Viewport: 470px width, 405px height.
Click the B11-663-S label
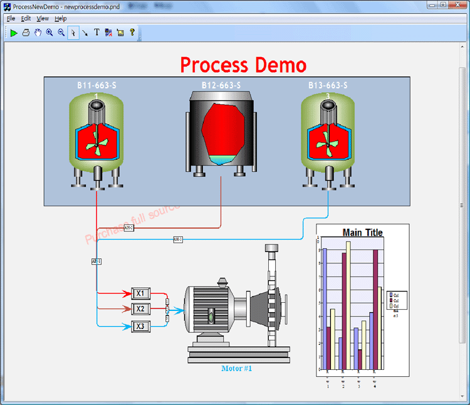pyautogui.click(x=97, y=85)
